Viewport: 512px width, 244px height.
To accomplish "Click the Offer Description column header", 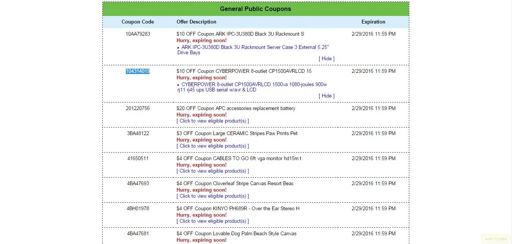I will pos(196,22).
